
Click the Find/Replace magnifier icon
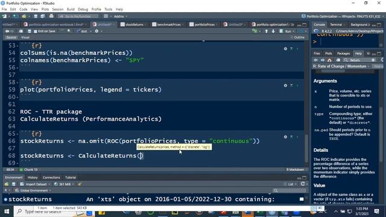click(x=69, y=31)
